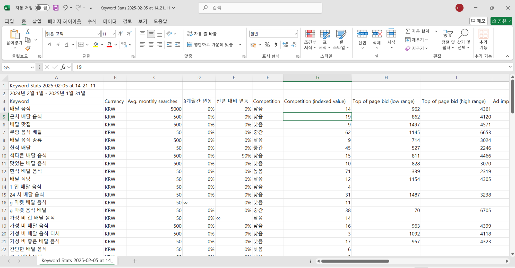
Task: Center text horizontally icon
Action: pyautogui.click(x=151, y=44)
